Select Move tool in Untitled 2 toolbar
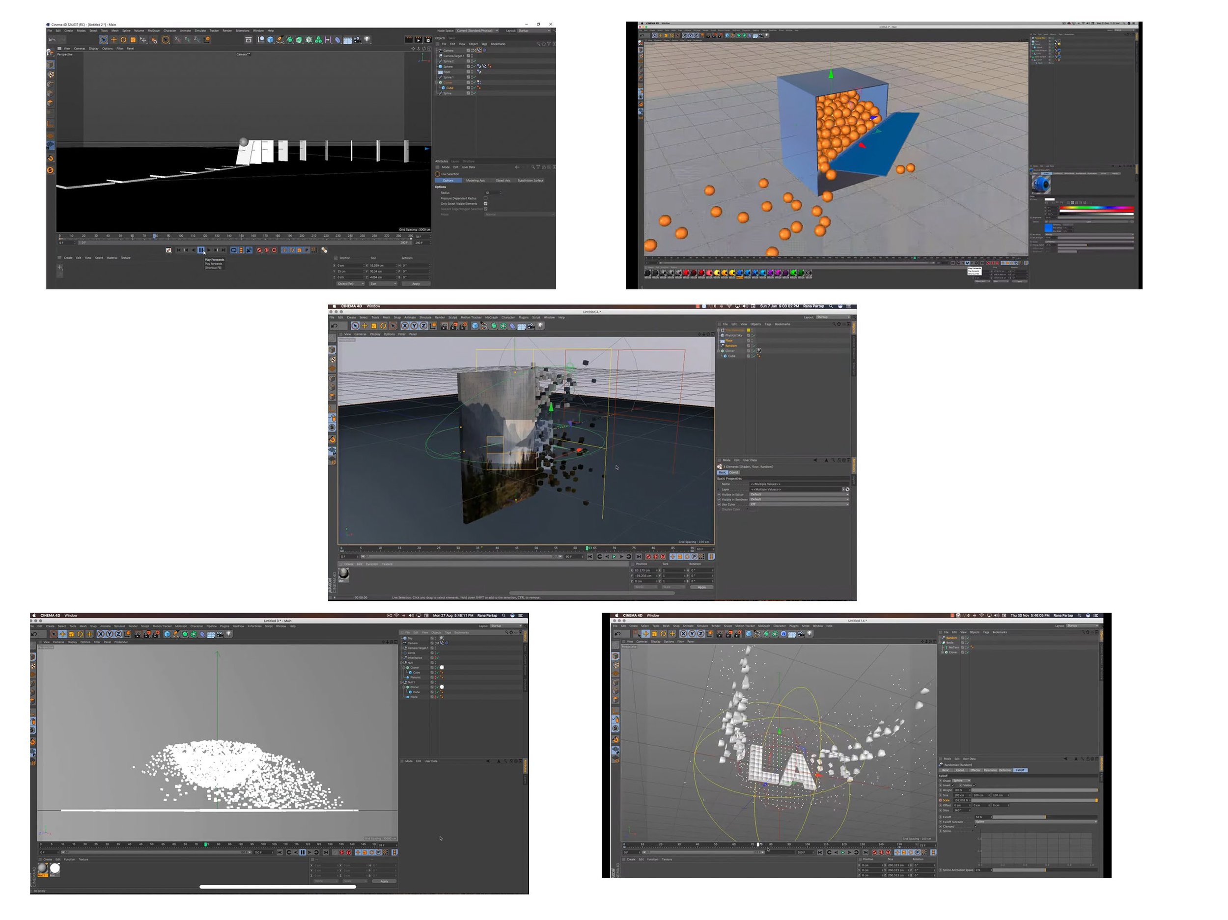The width and height of the screenshot is (1228, 920). tap(114, 40)
